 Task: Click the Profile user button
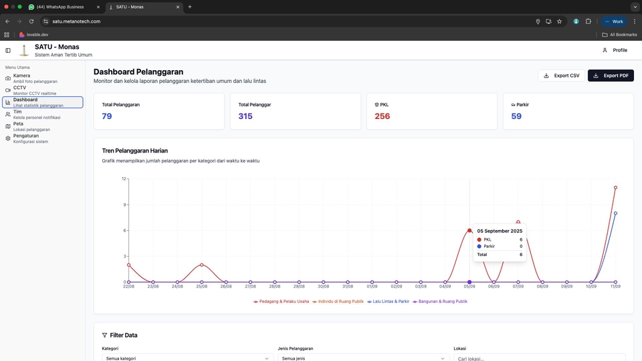coord(615,50)
